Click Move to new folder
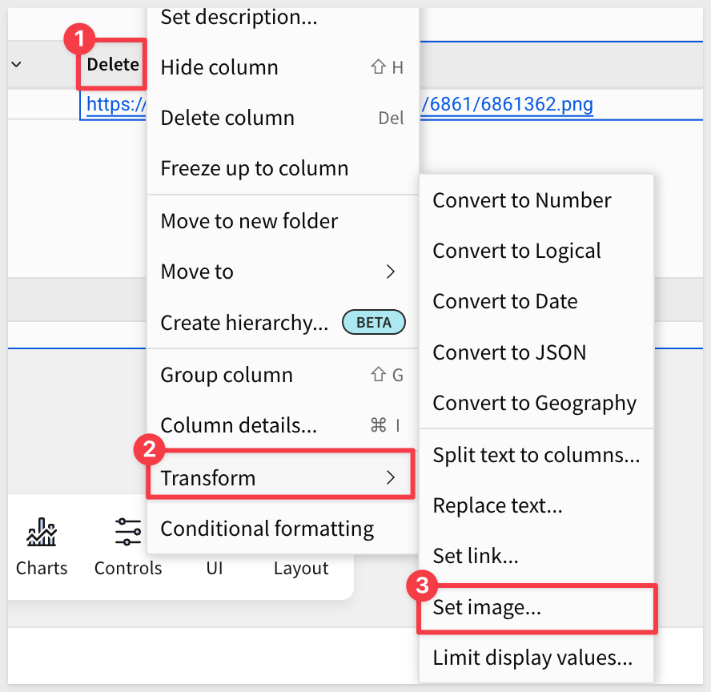The width and height of the screenshot is (711, 692). pos(249,221)
